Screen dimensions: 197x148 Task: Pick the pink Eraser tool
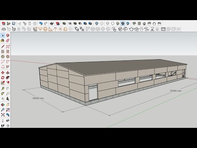coord(8,41)
